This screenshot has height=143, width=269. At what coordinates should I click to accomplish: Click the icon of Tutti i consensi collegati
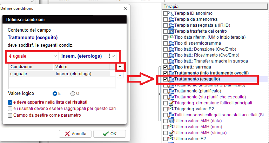click(x=171, y=115)
